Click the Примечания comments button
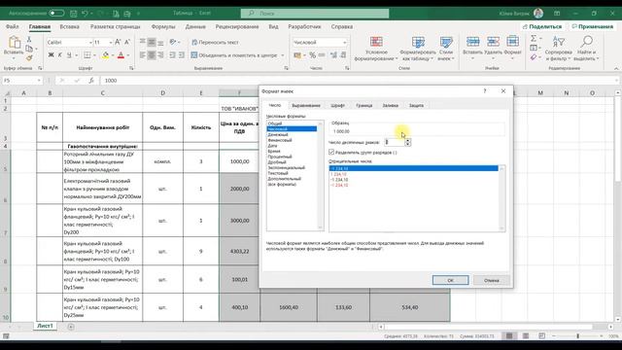 tap(593, 26)
